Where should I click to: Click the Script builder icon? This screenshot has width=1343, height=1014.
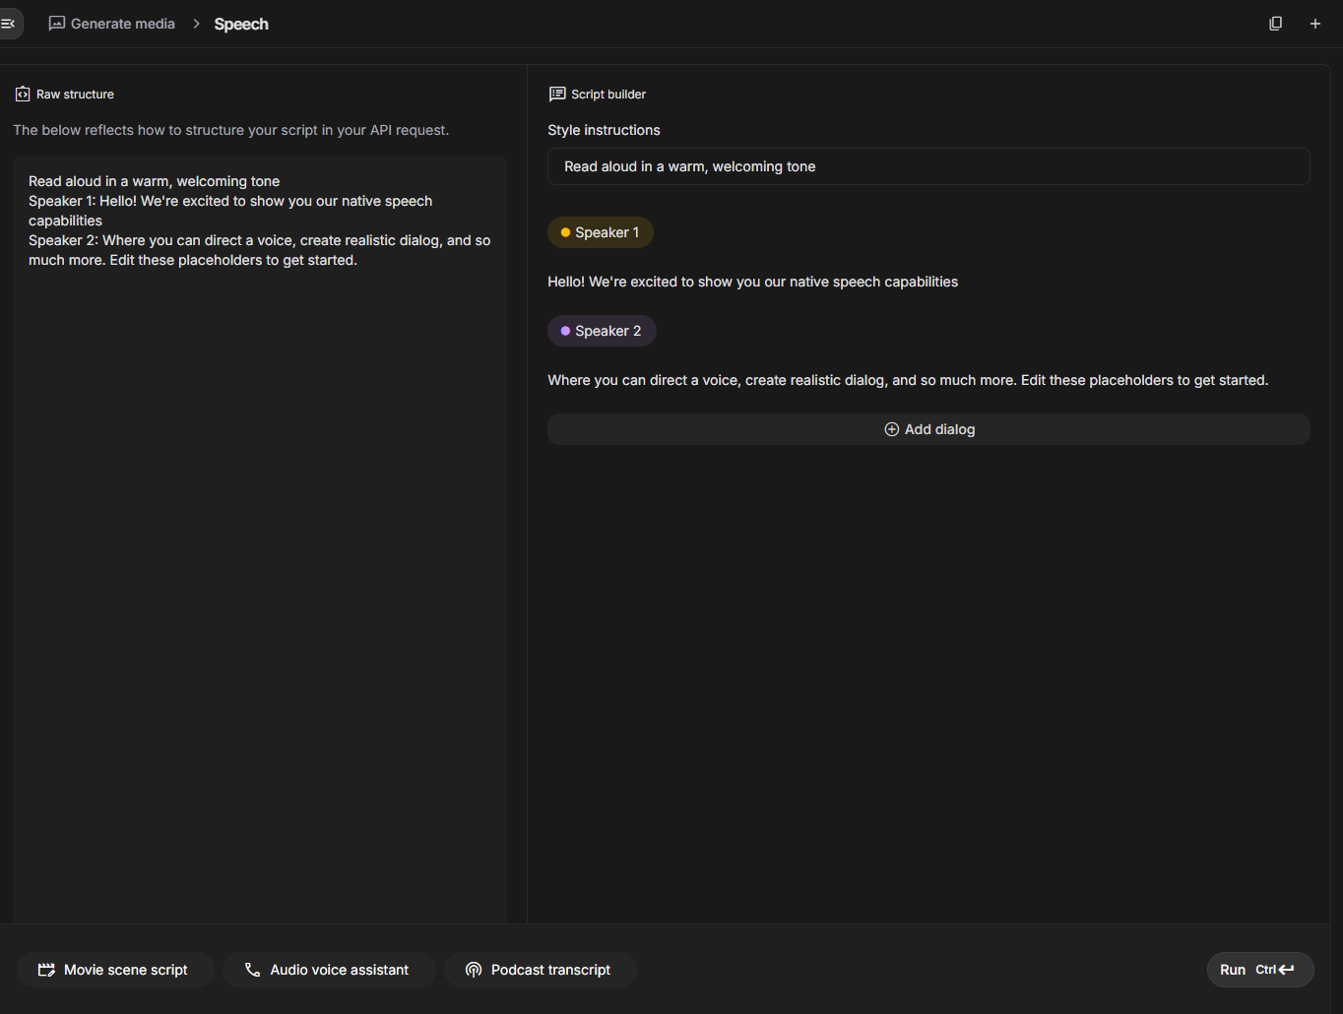point(557,95)
